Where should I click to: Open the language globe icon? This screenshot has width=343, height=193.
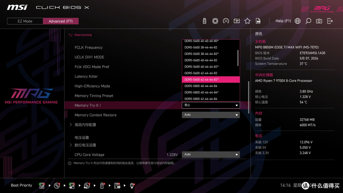pyautogui.click(x=298, y=21)
